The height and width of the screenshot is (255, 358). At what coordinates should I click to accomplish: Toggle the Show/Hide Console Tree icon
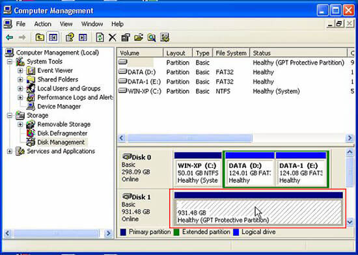tap(53, 38)
